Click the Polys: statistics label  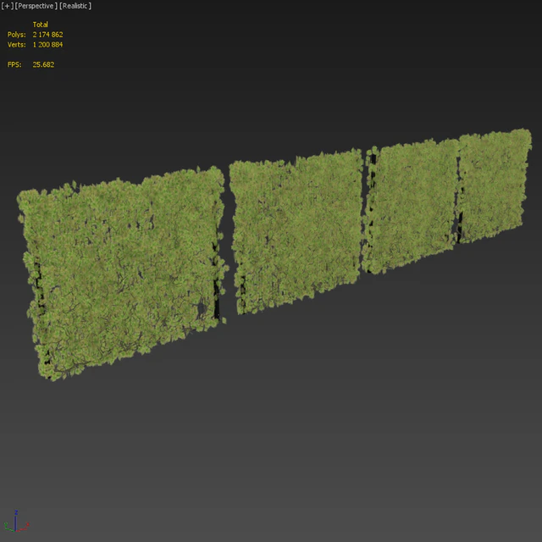point(17,35)
